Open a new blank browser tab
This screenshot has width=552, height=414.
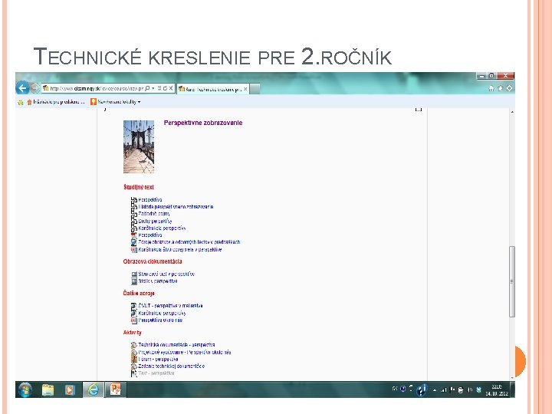pyautogui.click(x=255, y=89)
